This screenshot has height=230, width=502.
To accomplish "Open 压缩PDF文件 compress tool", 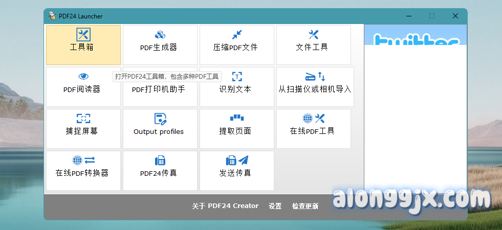I will pos(237,45).
